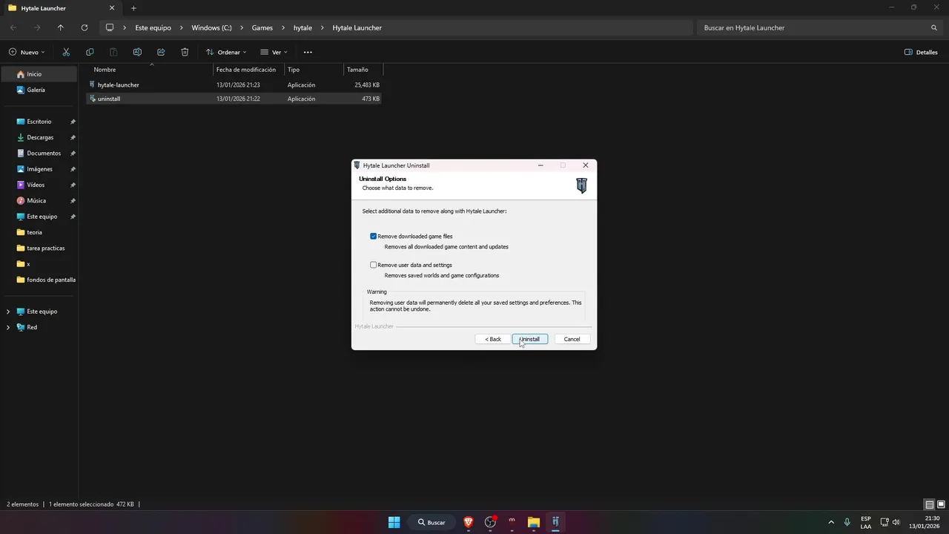Expand chevron after Games in address bar
Viewport: 949px width, 534px height.
coord(283,27)
